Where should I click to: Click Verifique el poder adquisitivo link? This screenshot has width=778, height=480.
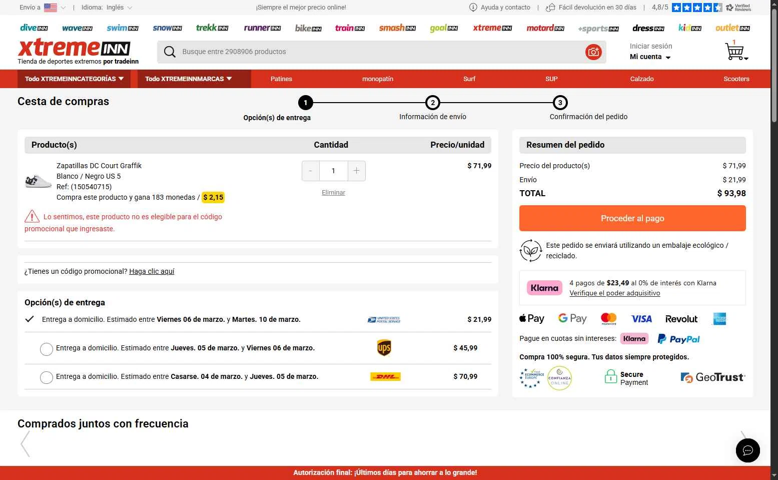pos(614,293)
